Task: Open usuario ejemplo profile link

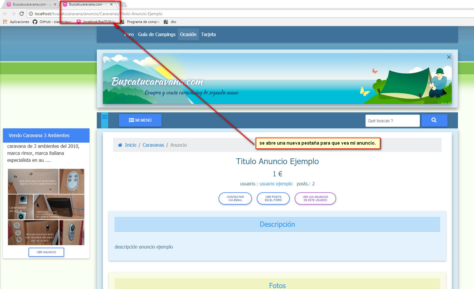Action: tap(276, 184)
